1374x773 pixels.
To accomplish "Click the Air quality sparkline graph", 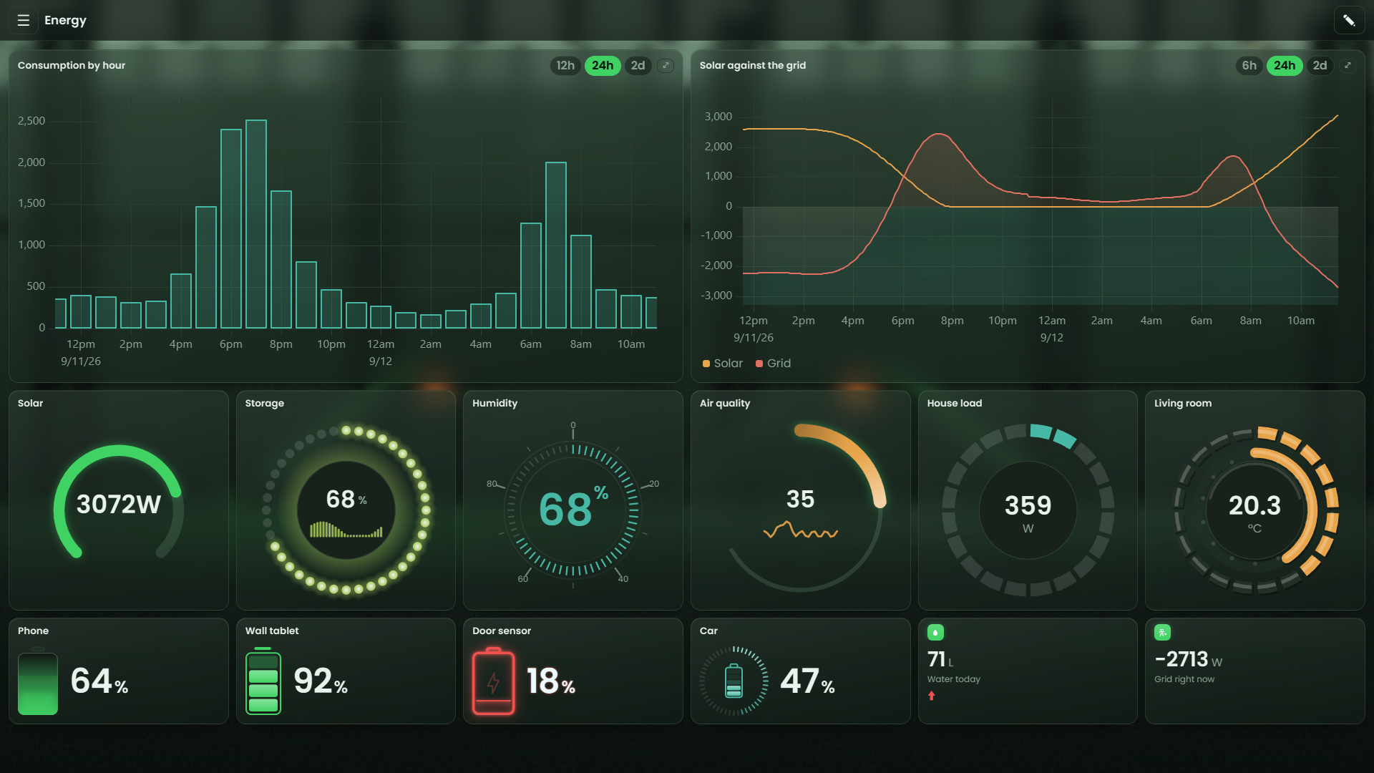I will (x=800, y=530).
